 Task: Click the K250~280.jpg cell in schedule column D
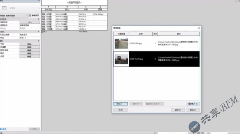click(100, 14)
